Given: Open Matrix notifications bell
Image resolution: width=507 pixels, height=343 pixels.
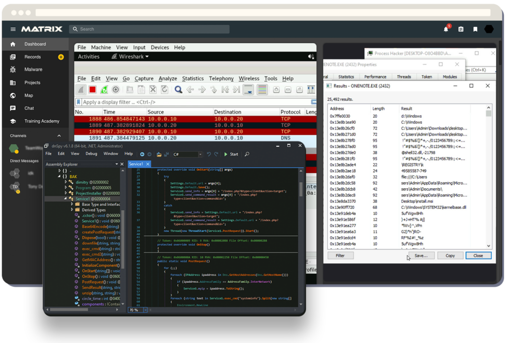Looking at the screenshot, I should pos(446,29).
